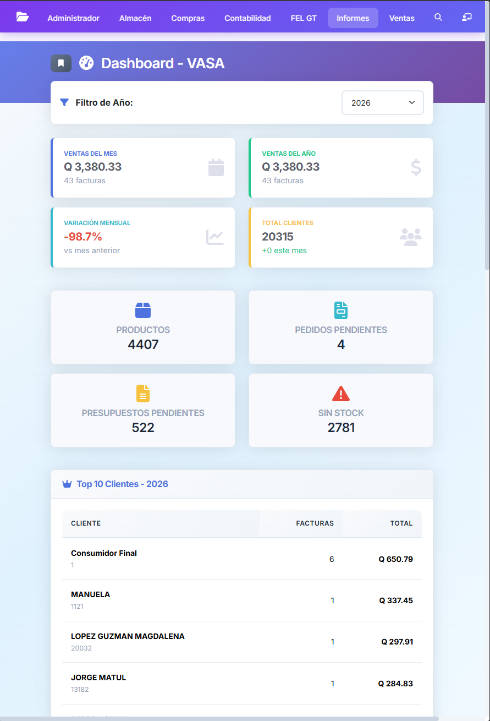Expand the Administrador menu
This screenshot has height=721, width=490.
[74, 18]
